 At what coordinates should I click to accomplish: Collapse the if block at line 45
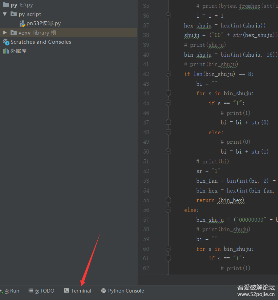168,103
